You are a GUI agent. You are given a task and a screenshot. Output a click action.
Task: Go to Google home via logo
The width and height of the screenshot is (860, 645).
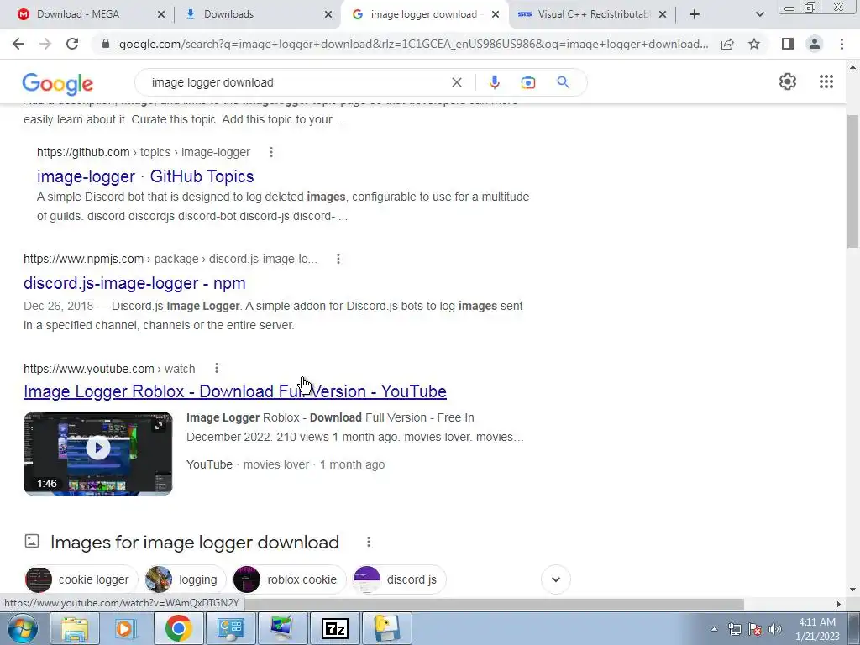[x=58, y=83]
